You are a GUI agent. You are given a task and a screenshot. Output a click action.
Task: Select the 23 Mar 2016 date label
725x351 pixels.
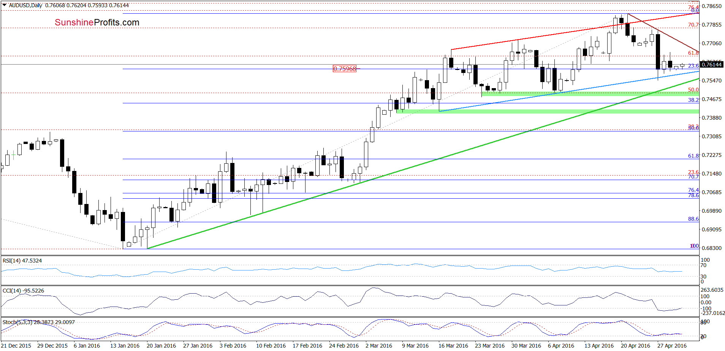(x=490, y=346)
